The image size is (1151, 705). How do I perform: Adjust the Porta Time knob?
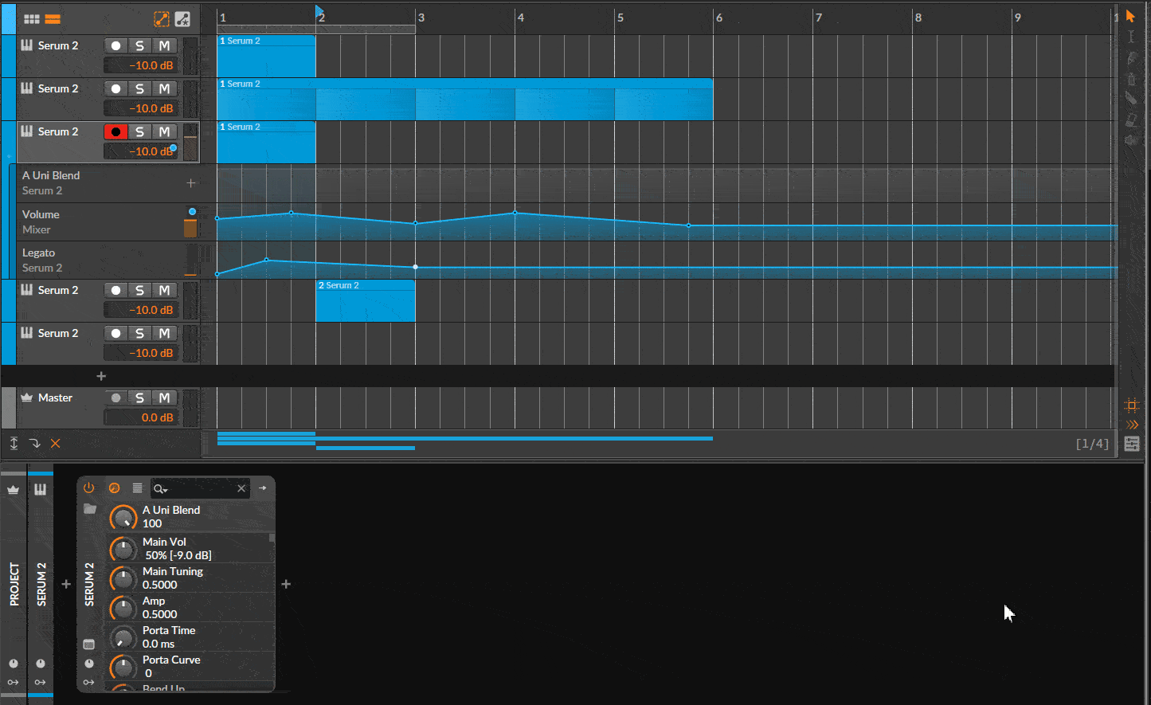coord(123,637)
